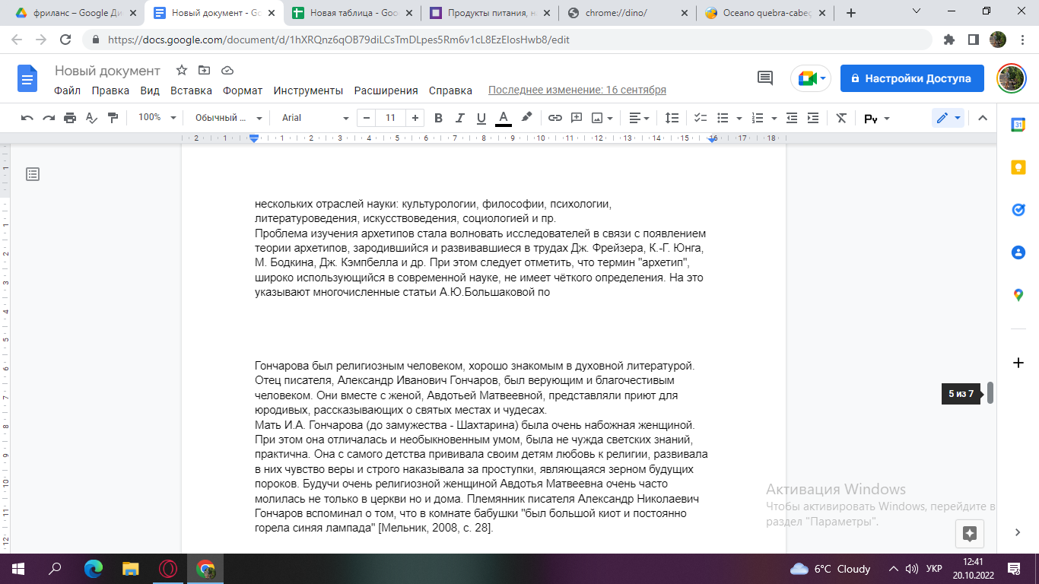Click Настройки Доступа share button
1039x584 pixels.
912,78
